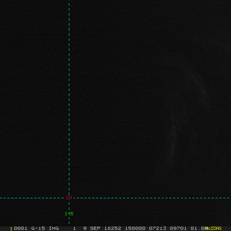This screenshot has height=231, width=231.
Task: Click the 07213 line number value
Action: click(157, 228)
